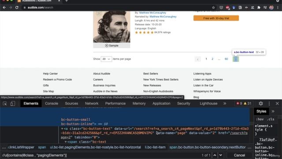Open DevTools settings gear
Image resolution: width=282 pixels, height=159 pixels.
click(x=260, y=103)
